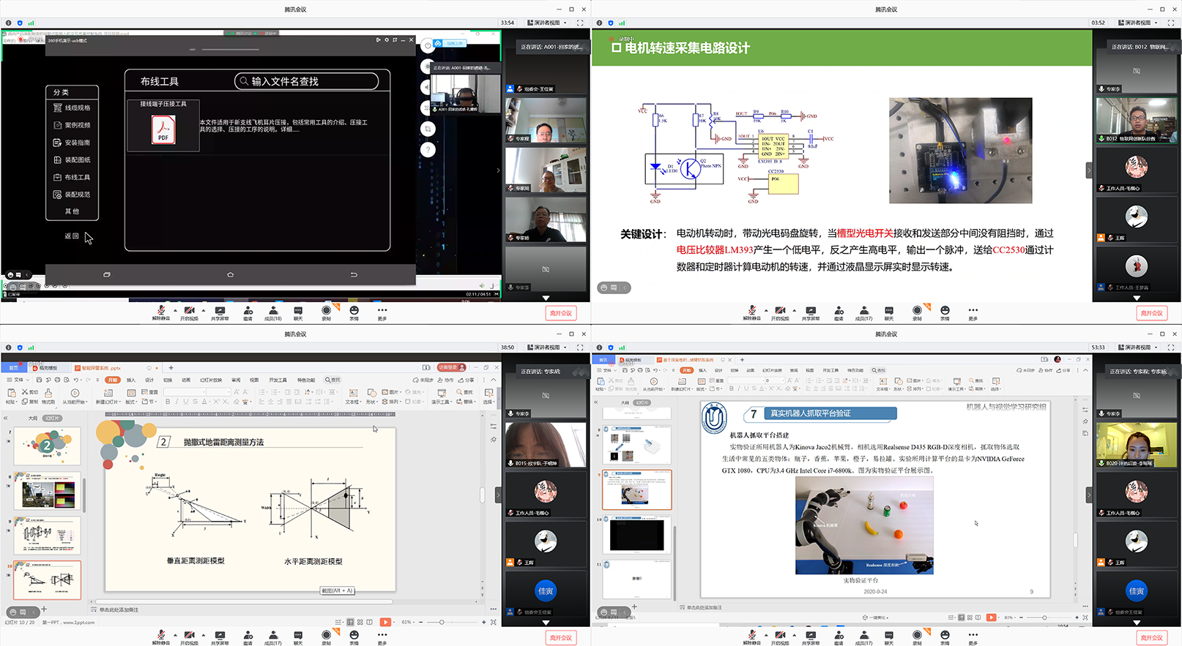This screenshot has height=646, width=1182.
Task: Unmute microphone in the motor circuit meeting
Action: pos(751,313)
